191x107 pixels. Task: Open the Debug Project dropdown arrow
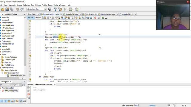coord(74,9)
